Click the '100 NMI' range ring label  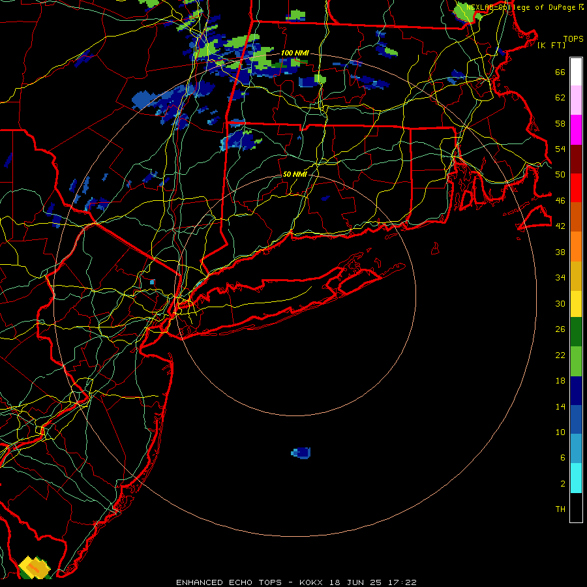coord(295,53)
